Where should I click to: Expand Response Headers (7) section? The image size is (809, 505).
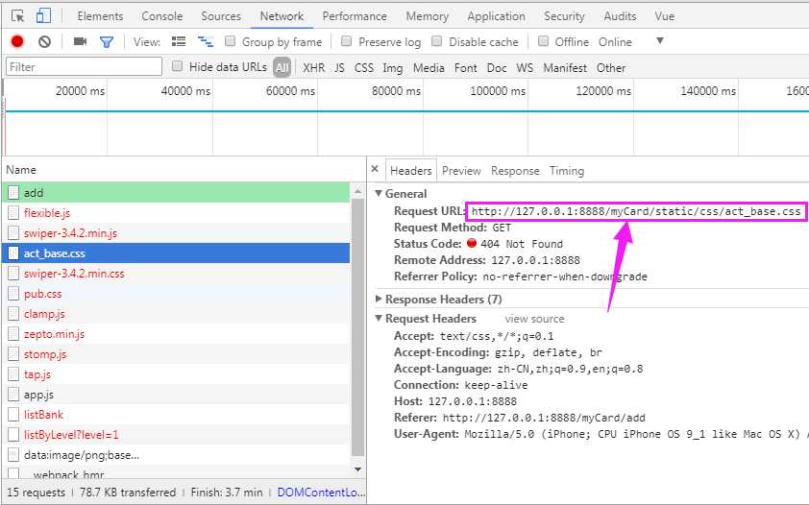(379, 299)
